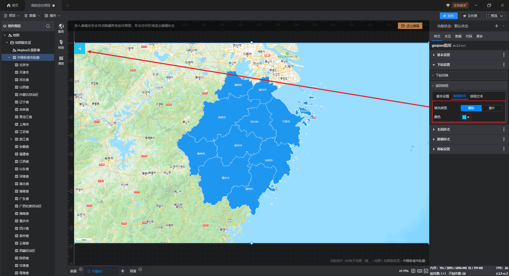Open the keyboard shortcuts icon

(x=420, y=271)
